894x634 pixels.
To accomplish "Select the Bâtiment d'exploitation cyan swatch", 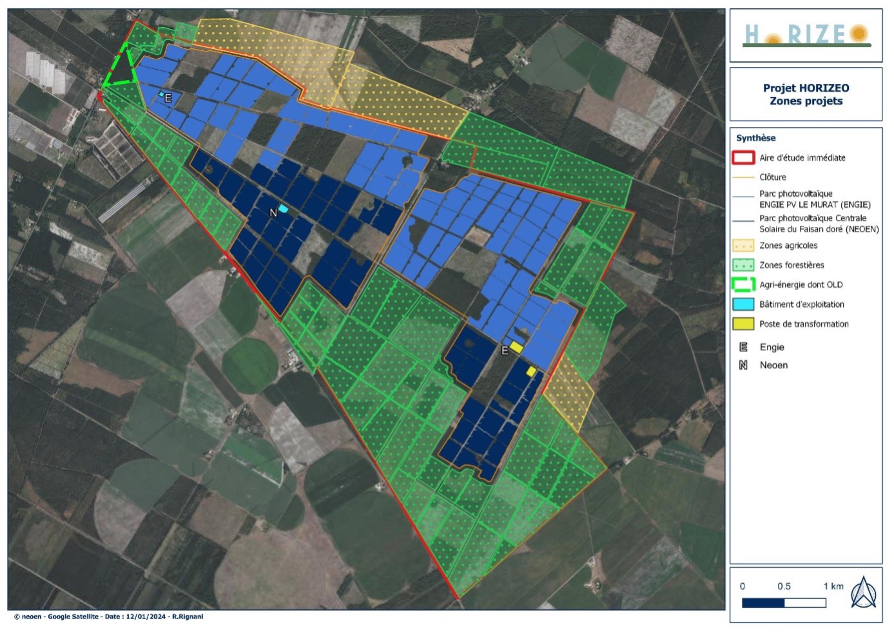I will coord(743,304).
